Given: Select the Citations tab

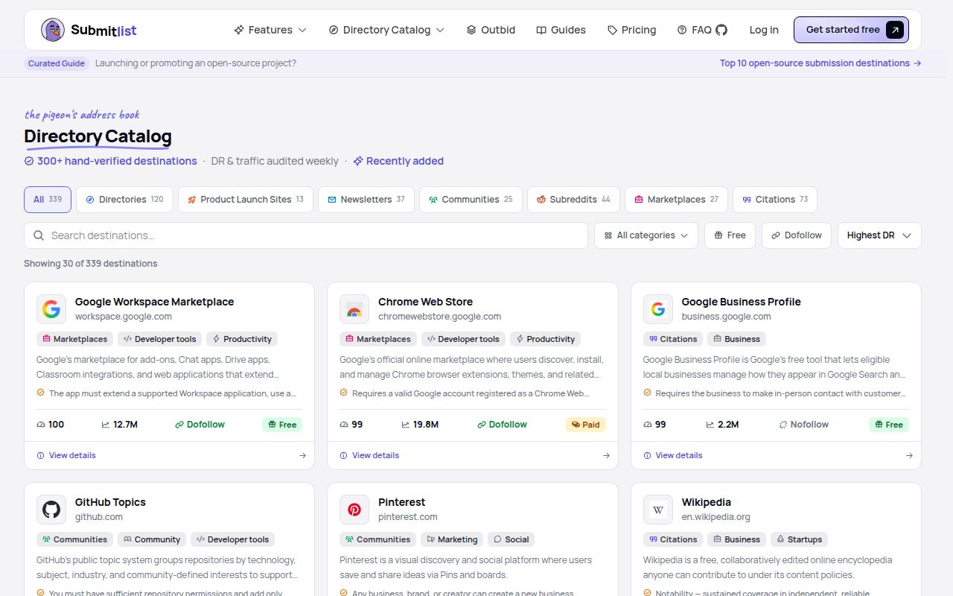Looking at the screenshot, I should pos(775,200).
